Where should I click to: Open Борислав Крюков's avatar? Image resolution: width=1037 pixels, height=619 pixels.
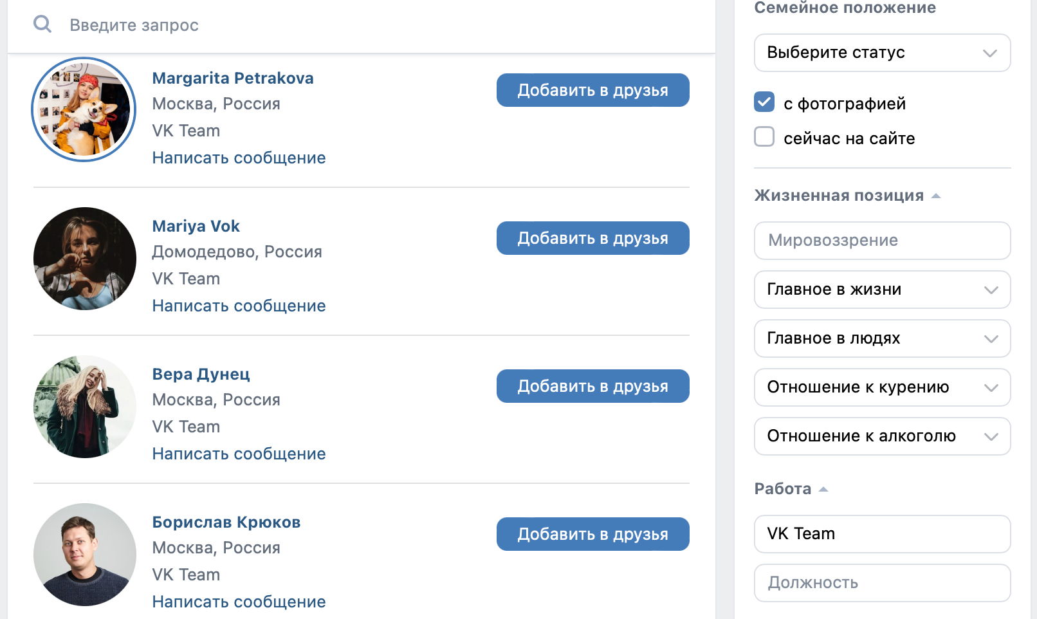click(x=85, y=555)
